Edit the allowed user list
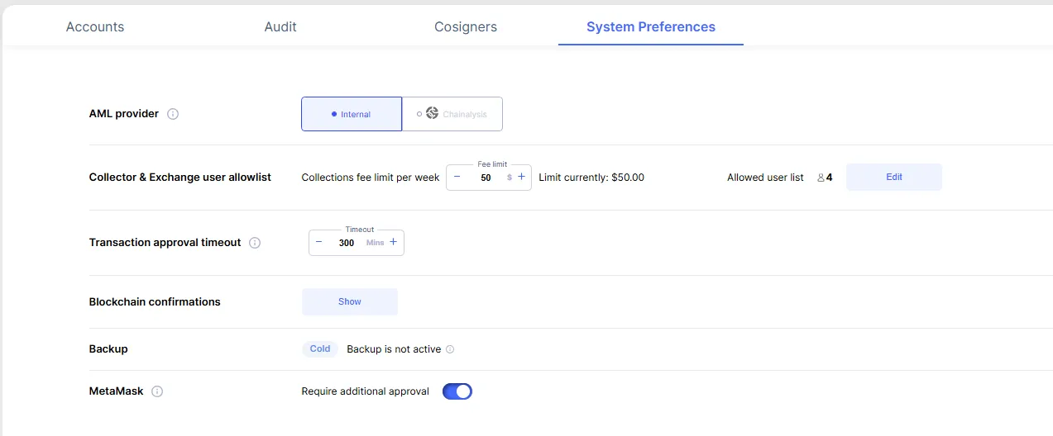1053x436 pixels. [x=894, y=177]
